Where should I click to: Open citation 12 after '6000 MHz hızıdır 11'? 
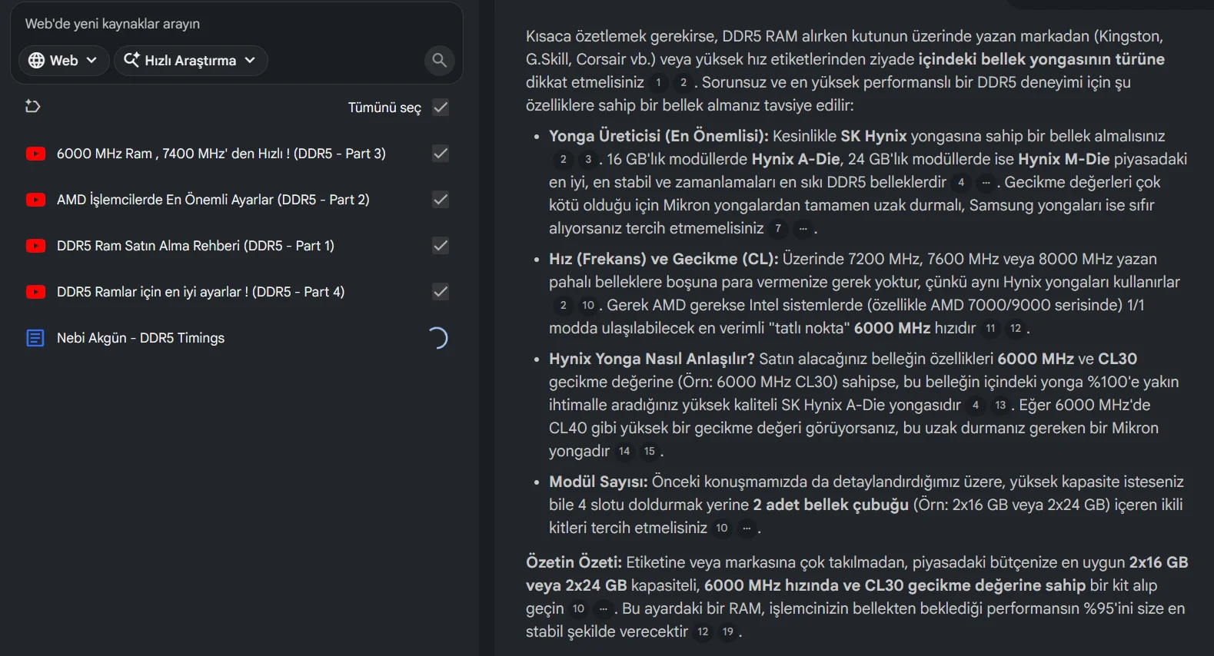(x=1016, y=329)
